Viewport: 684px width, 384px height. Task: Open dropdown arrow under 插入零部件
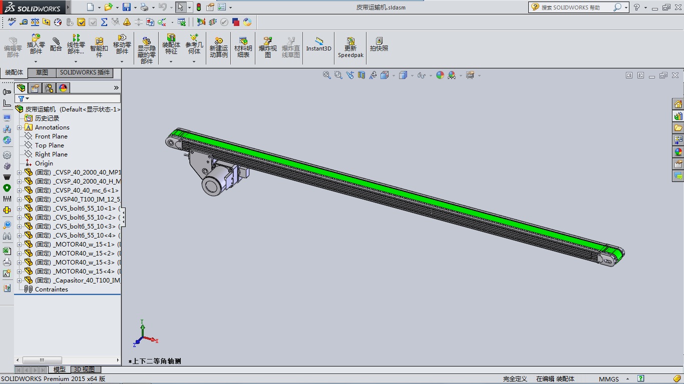(36, 61)
